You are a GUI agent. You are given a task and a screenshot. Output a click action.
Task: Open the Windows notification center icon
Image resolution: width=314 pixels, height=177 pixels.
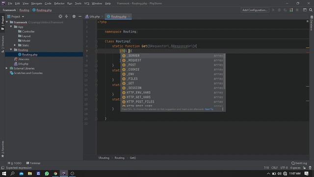coord(306,174)
